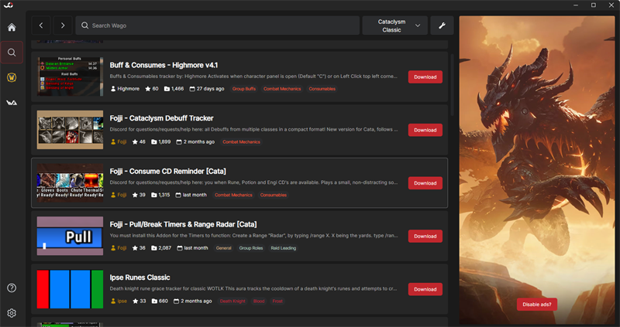Click the wrench tool button

442,26
